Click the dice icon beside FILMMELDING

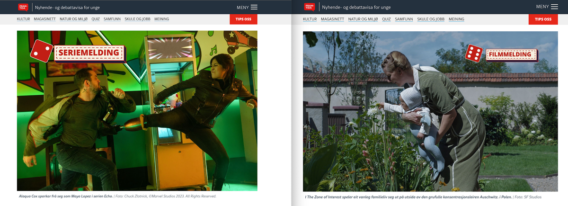coord(474,53)
